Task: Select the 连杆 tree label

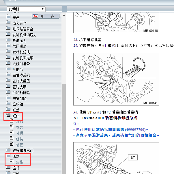Action: click(x=16, y=168)
